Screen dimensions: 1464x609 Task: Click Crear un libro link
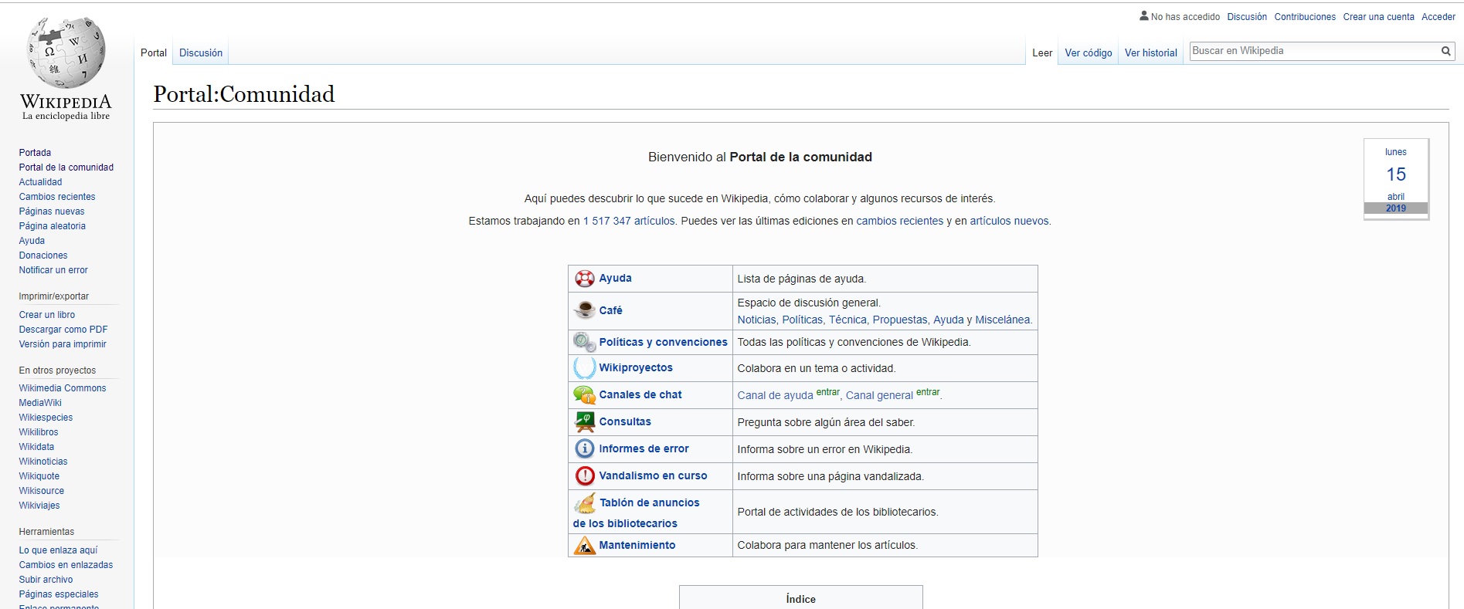click(x=47, y=315)
